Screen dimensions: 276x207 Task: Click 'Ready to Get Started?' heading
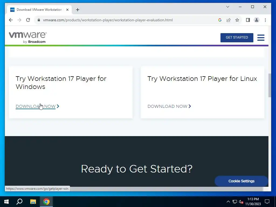(137, 169)
